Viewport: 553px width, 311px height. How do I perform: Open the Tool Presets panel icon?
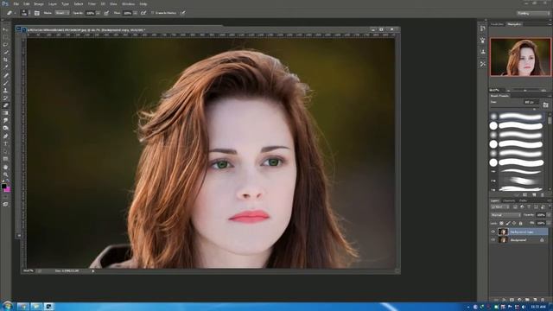[482, 64]
